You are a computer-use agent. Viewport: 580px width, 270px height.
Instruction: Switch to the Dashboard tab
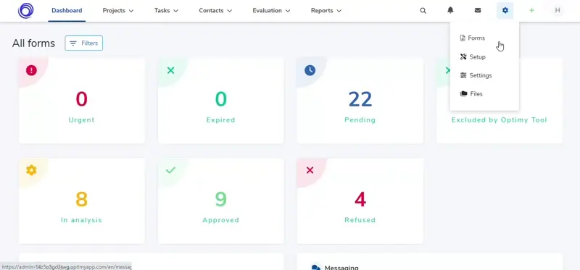[x=67, y=11]
